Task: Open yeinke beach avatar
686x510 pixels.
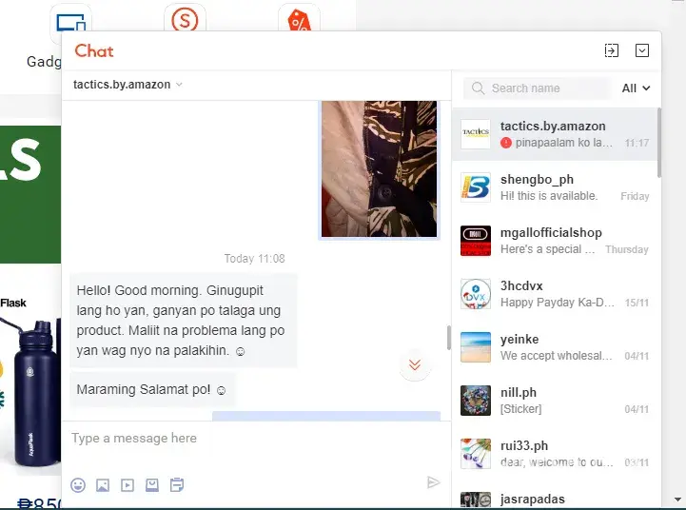Action: coord(476,347)
